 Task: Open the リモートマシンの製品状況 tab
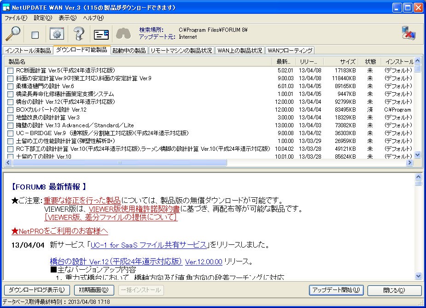click(x=181, y=51)
